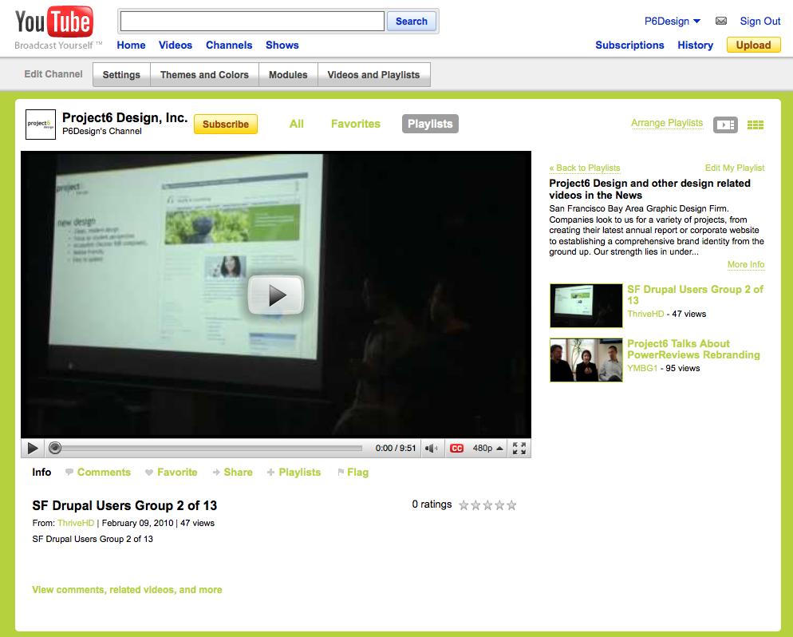Rate the video one star
This screenshot has height=637, width=793.
[464, 505]
